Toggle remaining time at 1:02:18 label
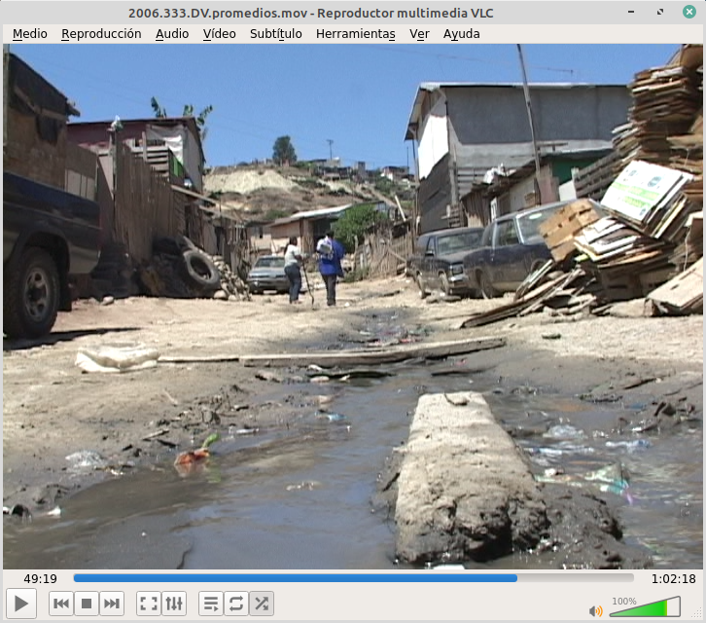 [x=674, y=579]
